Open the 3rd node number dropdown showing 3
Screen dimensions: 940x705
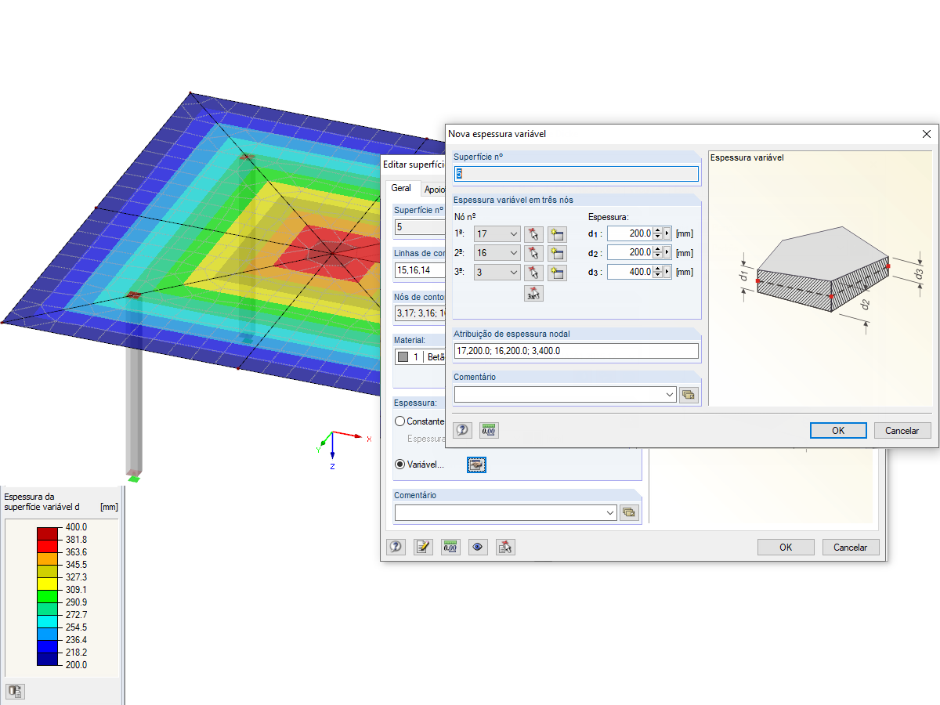497,273
